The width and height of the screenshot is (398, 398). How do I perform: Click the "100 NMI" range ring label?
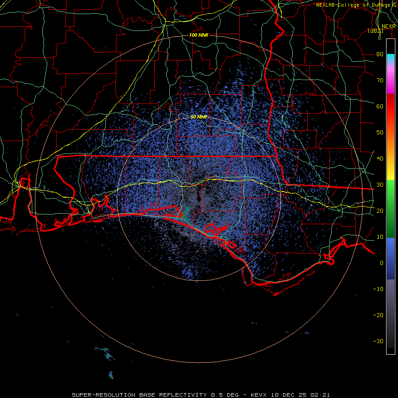click(x=199, y=35)
